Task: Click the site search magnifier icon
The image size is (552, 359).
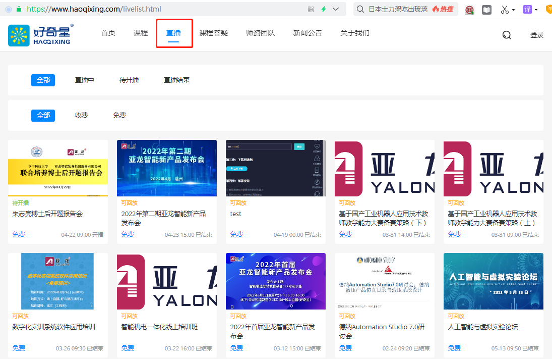Action: (507, 35)
